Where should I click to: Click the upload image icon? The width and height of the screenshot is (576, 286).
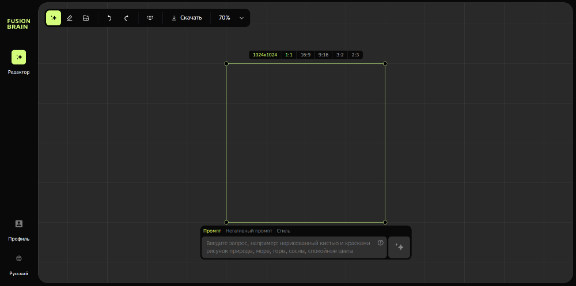(86, 18)
